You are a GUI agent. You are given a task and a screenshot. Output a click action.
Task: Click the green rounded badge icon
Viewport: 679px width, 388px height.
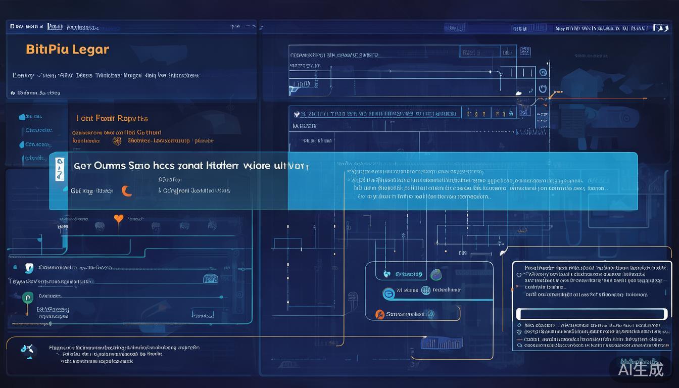pos(28,297)
